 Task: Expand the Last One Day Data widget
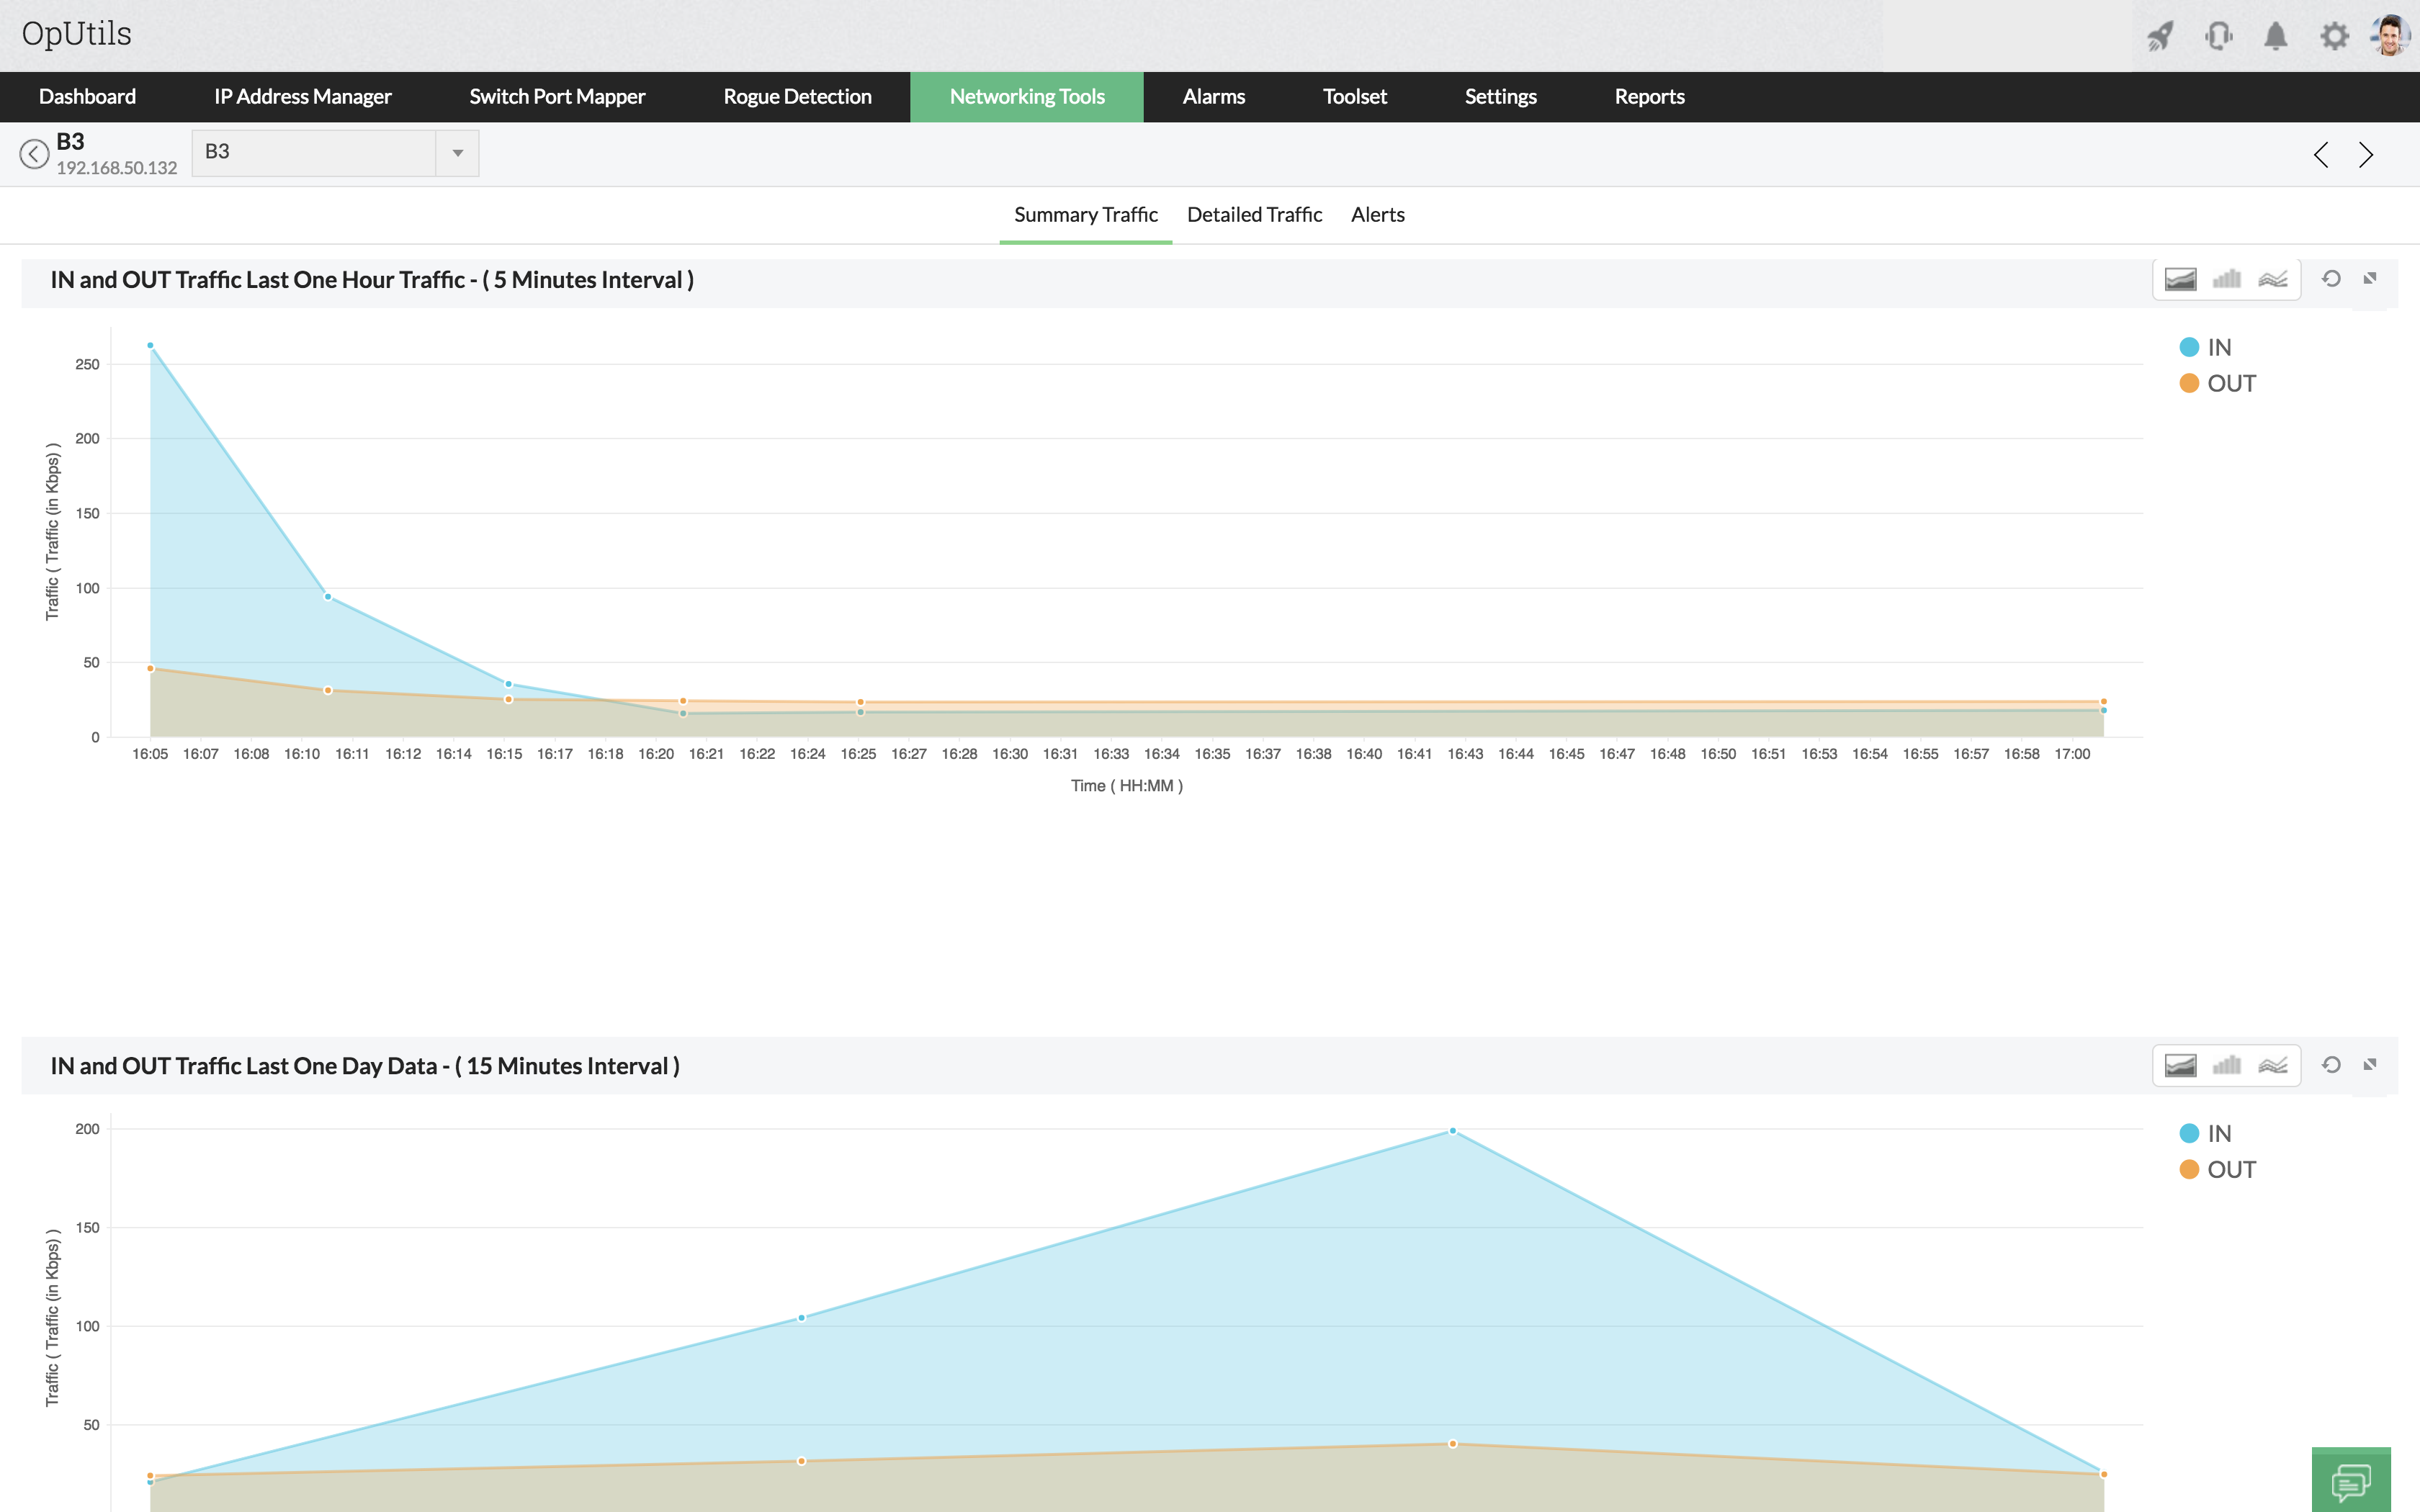pyautogui.click(x=2370, y=1065)
